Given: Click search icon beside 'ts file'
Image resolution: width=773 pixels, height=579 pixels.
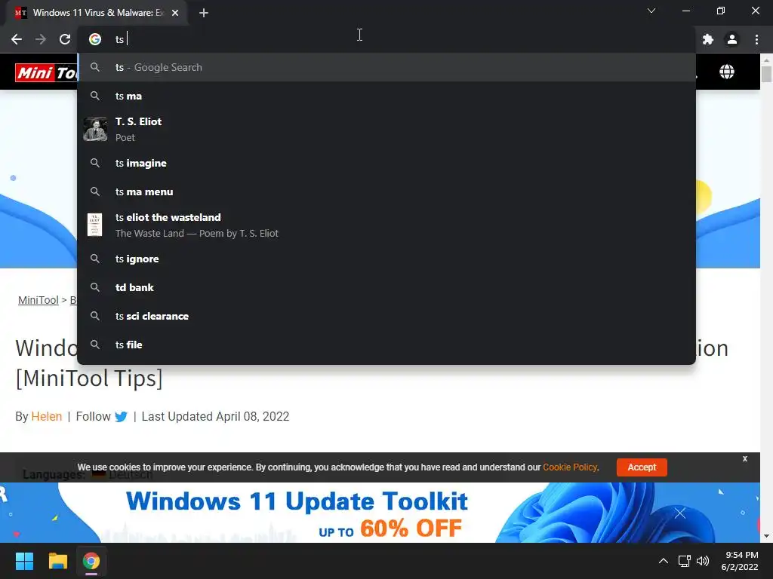Looking at the screenshot, I should (95, 345).
